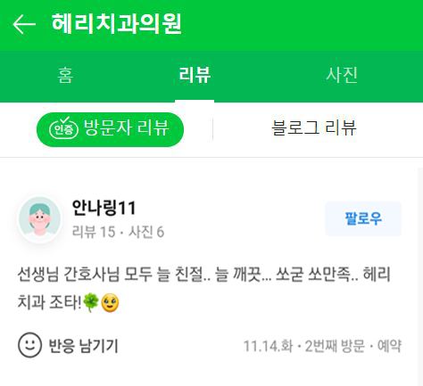The width and height of the screenshot is (423, 386).
Task: Click the 11.14.화 visit date
Action: (x=268, y=346)
